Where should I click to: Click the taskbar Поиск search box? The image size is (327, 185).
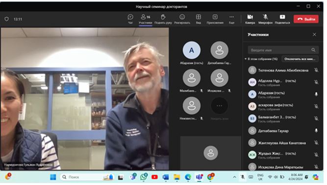point(88,177)
